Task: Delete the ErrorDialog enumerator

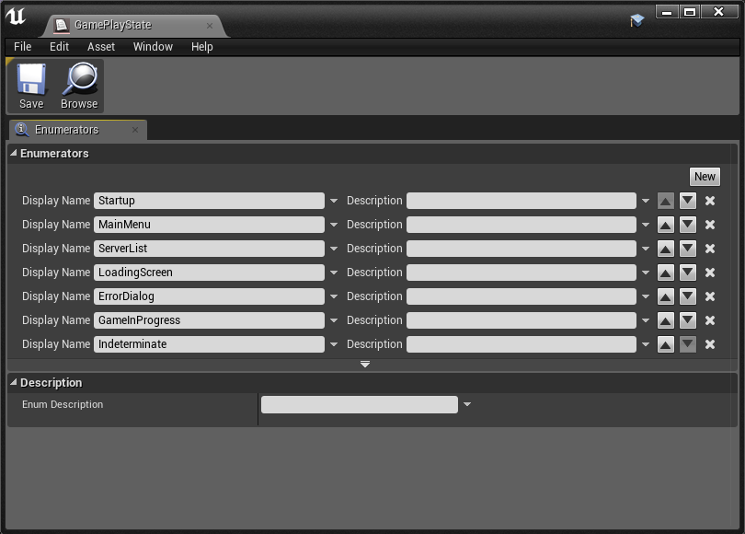Action: pyautogui.click(x=710, y=296)
